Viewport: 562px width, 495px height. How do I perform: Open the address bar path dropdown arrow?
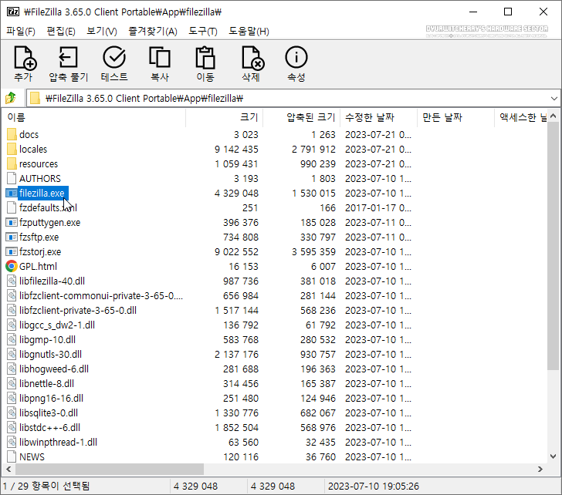coord(554,98)
